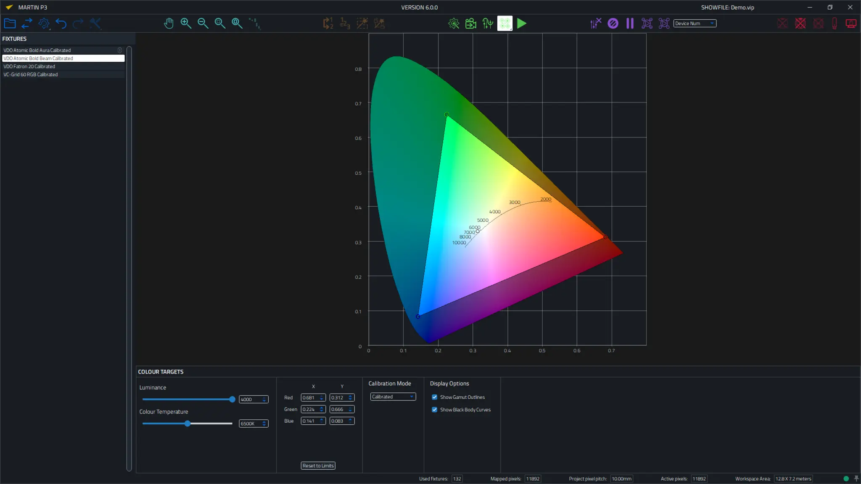This screenshot has width=861, height=484.
Task: Click the Luminance slider handle
Action: 232,399
